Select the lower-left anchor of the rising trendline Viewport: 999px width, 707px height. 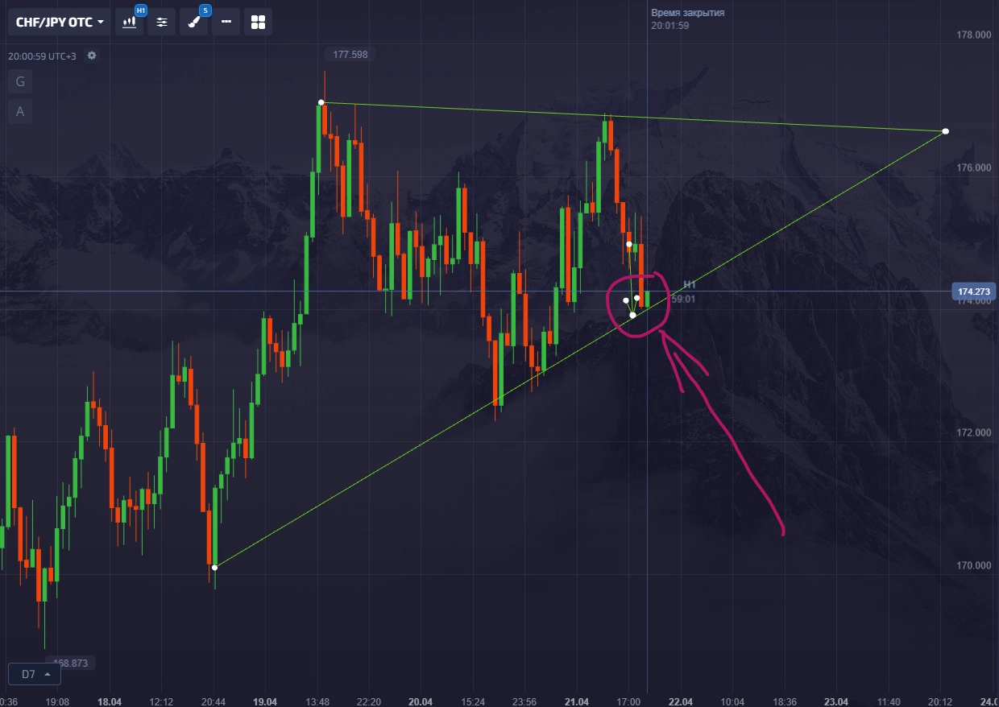coord(214,567)
